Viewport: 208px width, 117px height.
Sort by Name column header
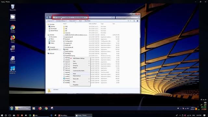65,24
